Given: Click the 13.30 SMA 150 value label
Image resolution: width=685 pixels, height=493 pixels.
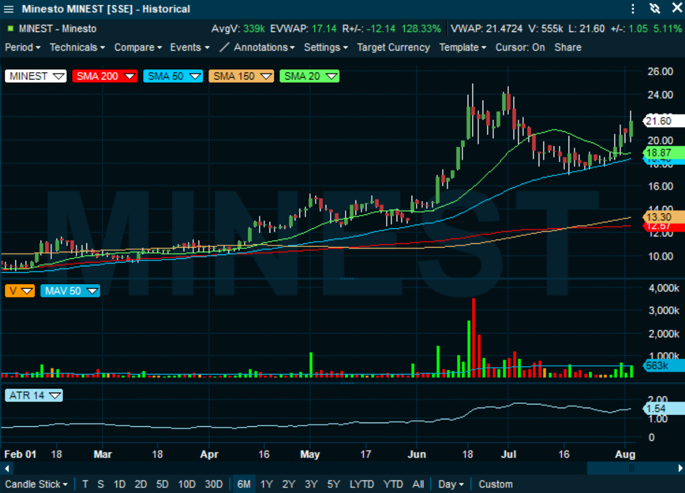Looking at the screenshot, I should coord(663,217).
